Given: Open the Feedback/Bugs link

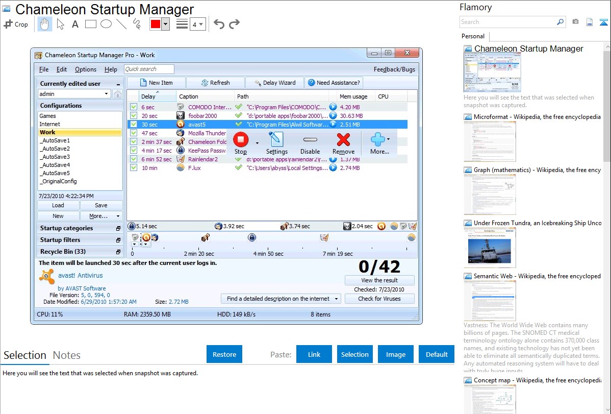Looking at the screenshot, I should point(394,69).
